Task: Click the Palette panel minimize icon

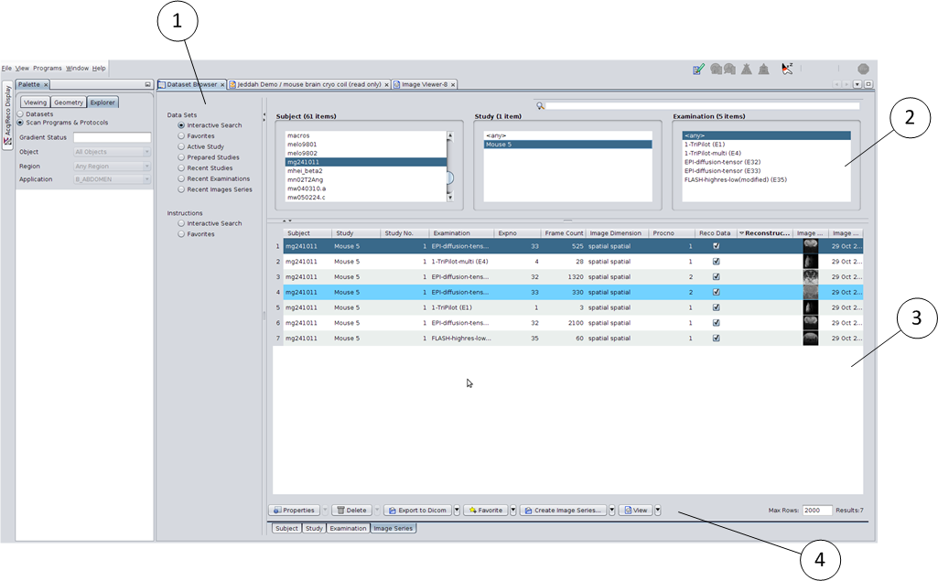Action: point(147,84)
